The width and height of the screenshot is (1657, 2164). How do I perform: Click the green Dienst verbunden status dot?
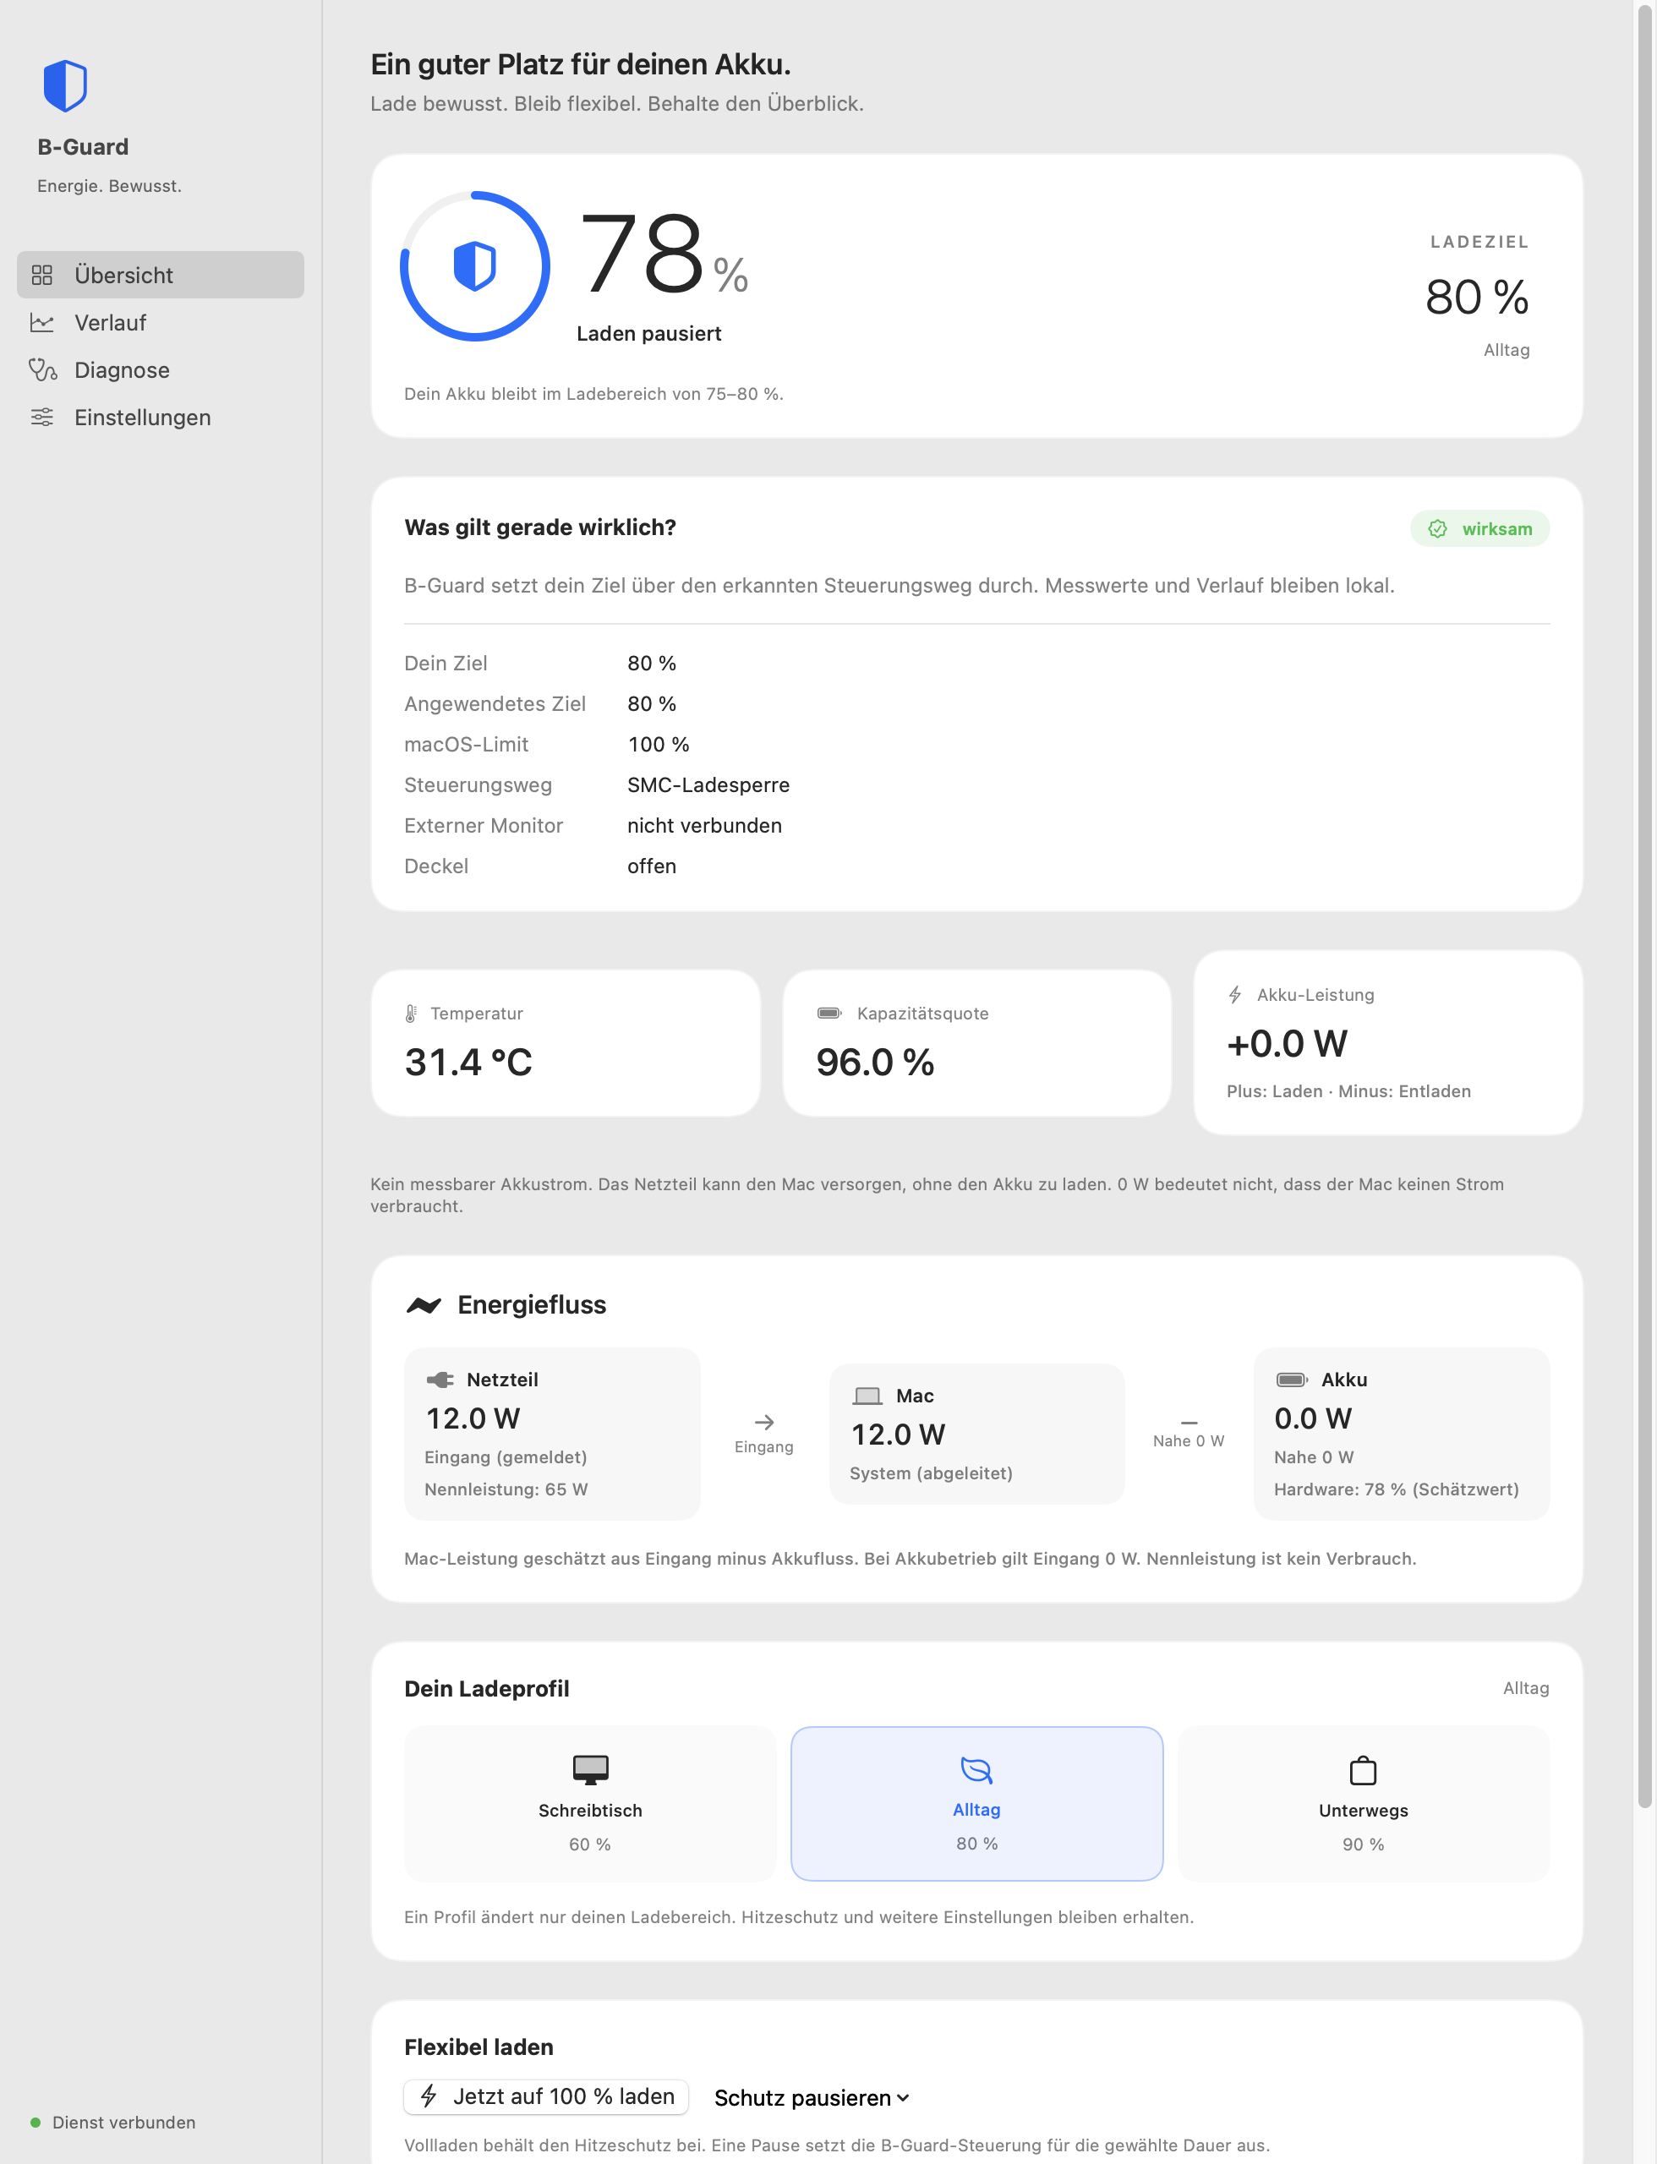(x=36, y=2123)
